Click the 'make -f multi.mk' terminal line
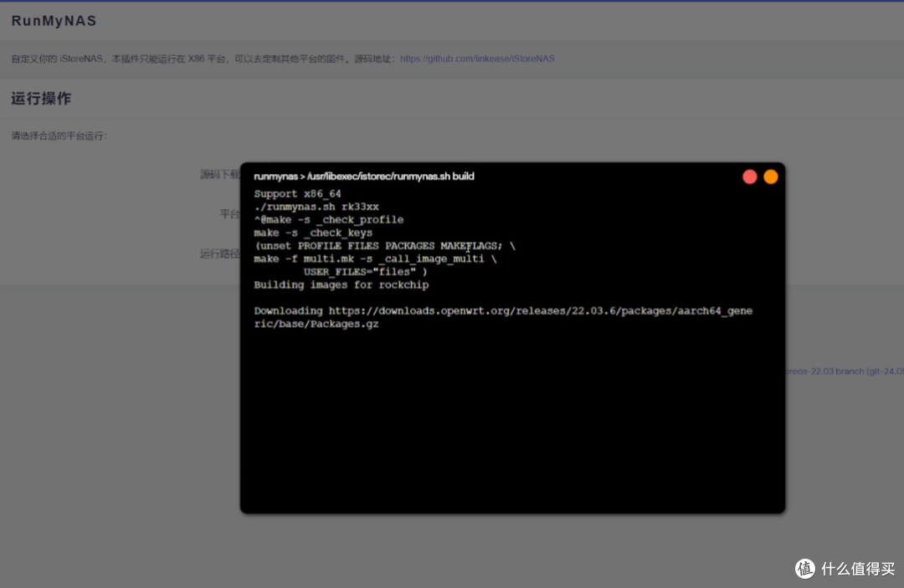This screenshot has width=904, height=588. pos(375,258)
